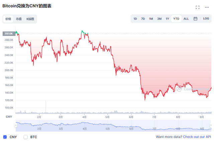214x141 pixels.
Task: Toggle the LOG scale button
Action: [206, 19]
